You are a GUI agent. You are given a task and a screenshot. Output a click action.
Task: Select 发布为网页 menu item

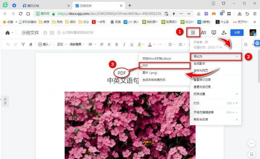click(216, 71)
